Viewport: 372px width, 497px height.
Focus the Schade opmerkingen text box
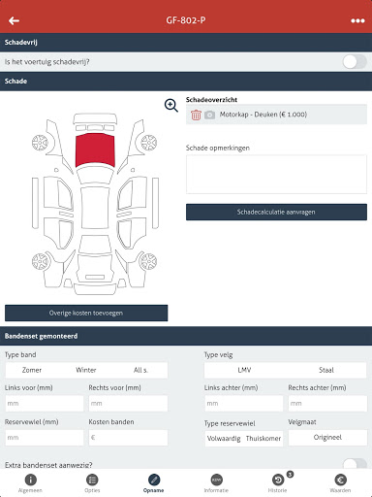pyautogui.click(x=276, y=174)
